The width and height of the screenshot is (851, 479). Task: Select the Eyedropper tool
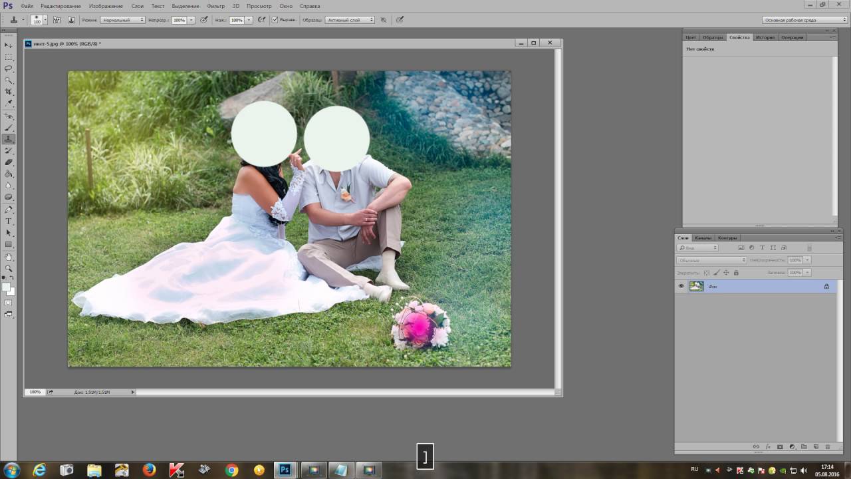[x=9, y=103]
